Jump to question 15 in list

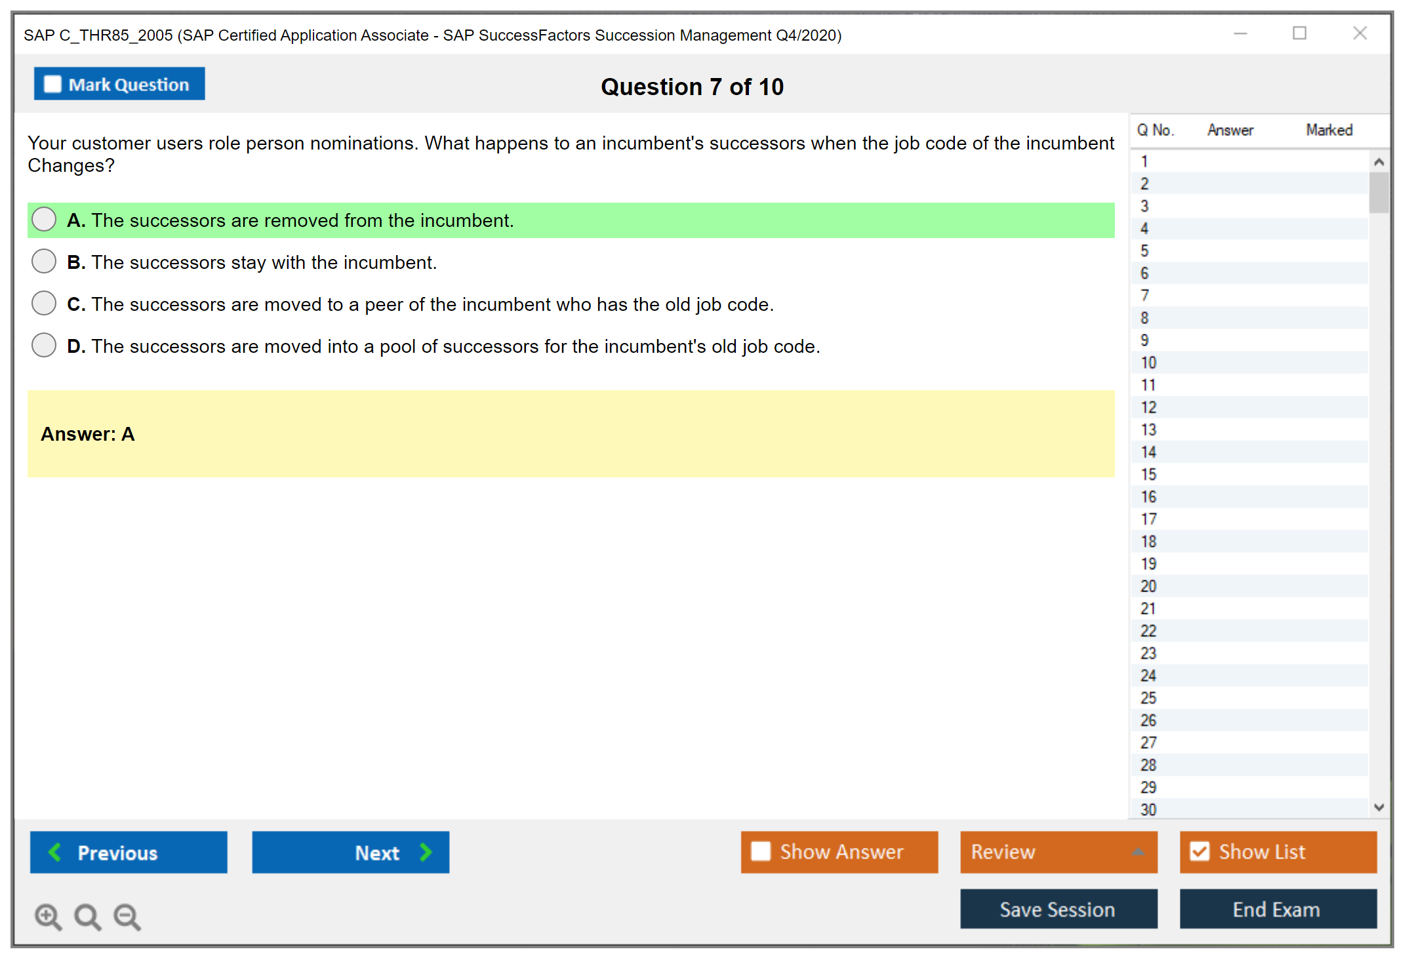(x=1148, y=474)
